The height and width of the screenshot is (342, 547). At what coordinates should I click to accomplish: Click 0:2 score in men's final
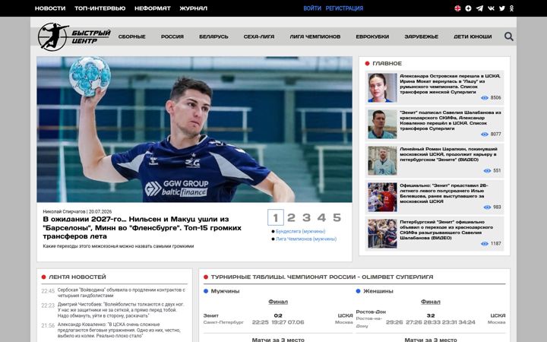pyautogui.click(x=278, y=315)
